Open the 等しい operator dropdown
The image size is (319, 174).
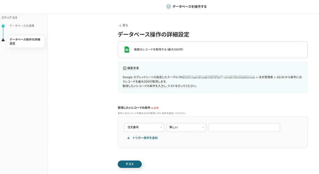point(186,128)
